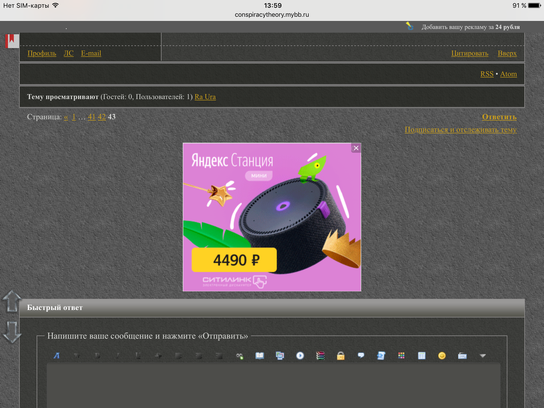
Task: Align text center in editor toolbar
Action: point(199,356)
